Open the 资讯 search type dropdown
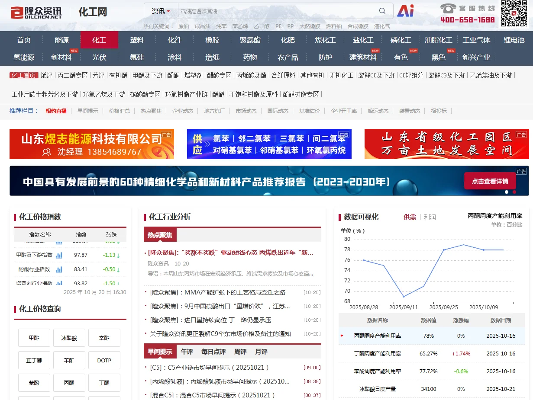The width and height of the screenshot is (533, 400). point(161,11)
